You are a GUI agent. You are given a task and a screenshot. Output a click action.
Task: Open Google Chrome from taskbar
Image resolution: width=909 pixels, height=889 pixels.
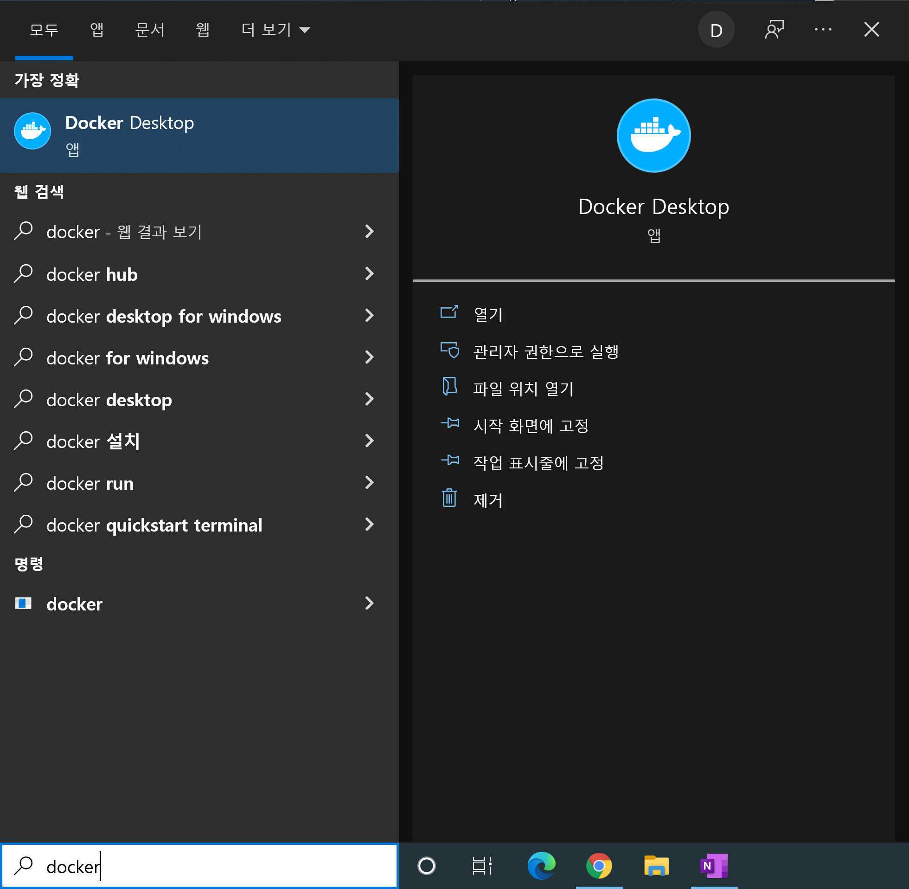[599, 866]
